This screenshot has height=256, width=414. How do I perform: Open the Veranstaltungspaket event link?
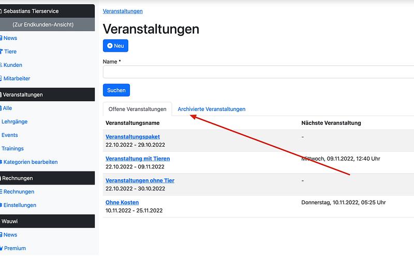[132, 137]
